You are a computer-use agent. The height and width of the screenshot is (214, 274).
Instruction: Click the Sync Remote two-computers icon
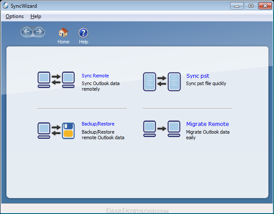56,80
